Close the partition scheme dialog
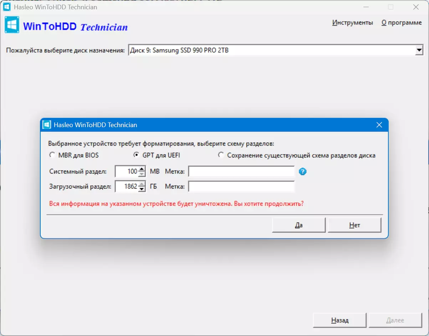 click(x=379, y=125)
